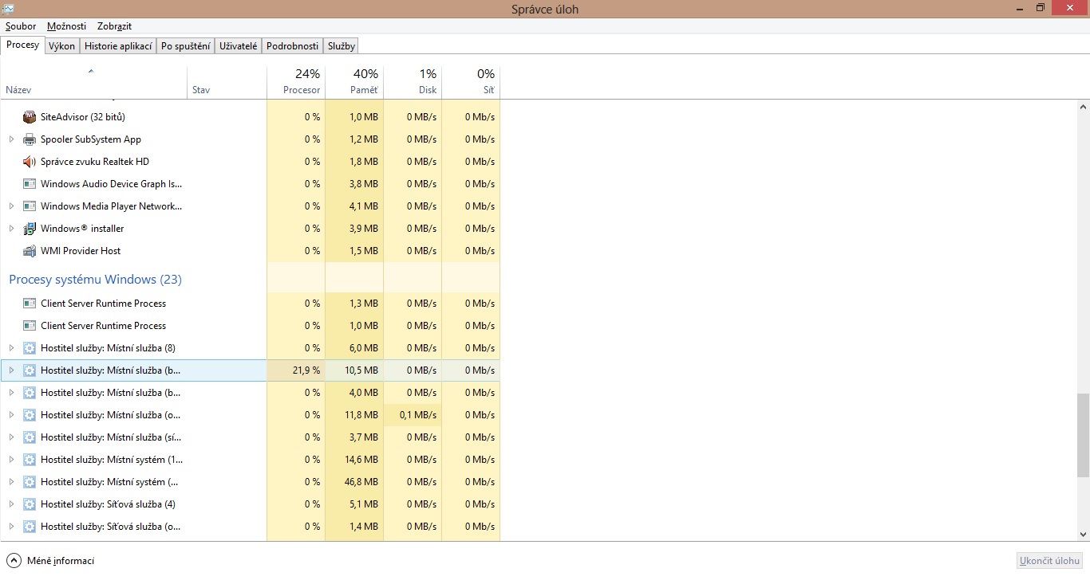Click the Spooler SubSystem App printer icon

(x=30, y=139)
